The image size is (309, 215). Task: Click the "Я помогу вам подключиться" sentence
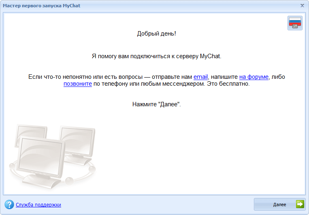[156, 56]
